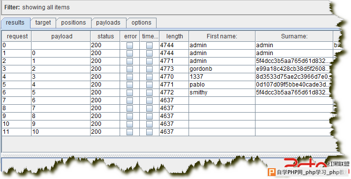Toggle error checkbox in request 10 row
The height and width of the screenshot is (179, 351).
pos(129,124)
